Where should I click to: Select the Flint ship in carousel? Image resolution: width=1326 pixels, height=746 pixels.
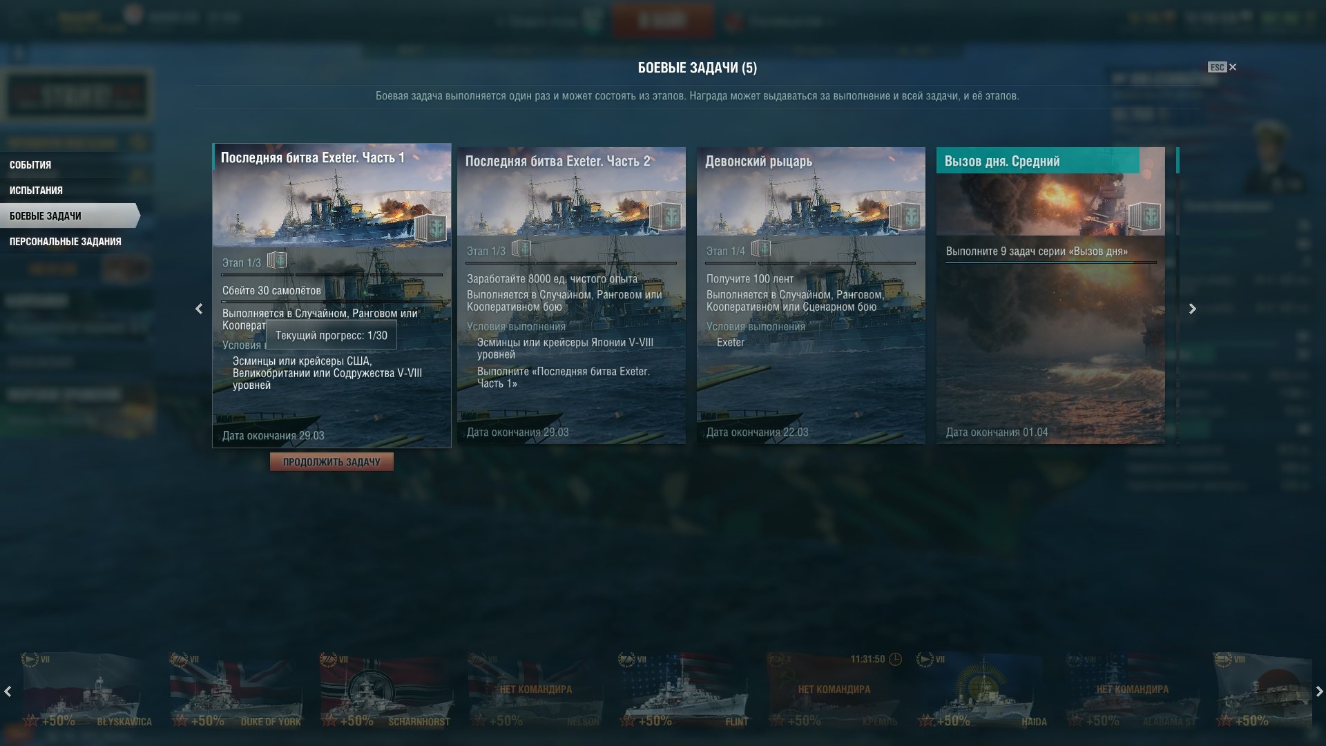coord(684,691)
